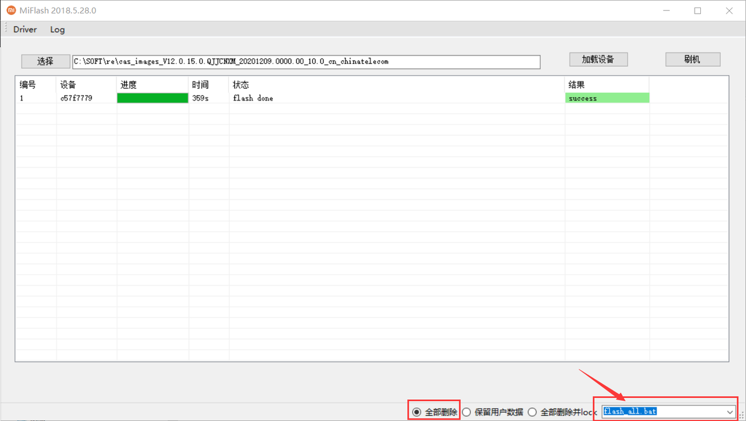
Task: Click the 加载设备 button
Action: (598, 59)
